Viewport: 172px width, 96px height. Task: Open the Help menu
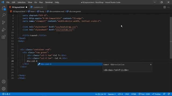click(57, 2)
